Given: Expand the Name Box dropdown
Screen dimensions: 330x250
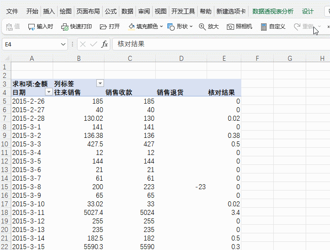Looking at the screenshot, I should 63,45.
